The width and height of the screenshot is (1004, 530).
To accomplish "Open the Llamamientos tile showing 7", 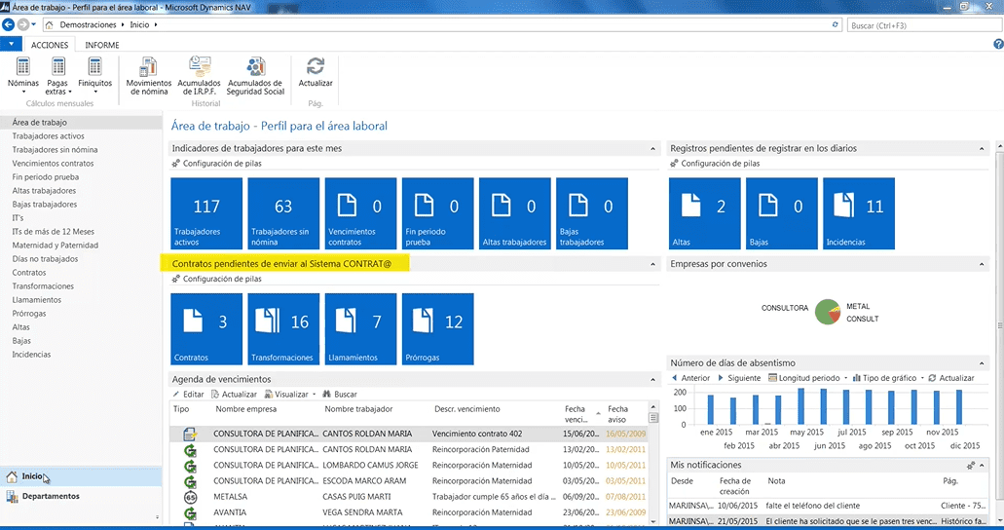I will pos(360,328).
